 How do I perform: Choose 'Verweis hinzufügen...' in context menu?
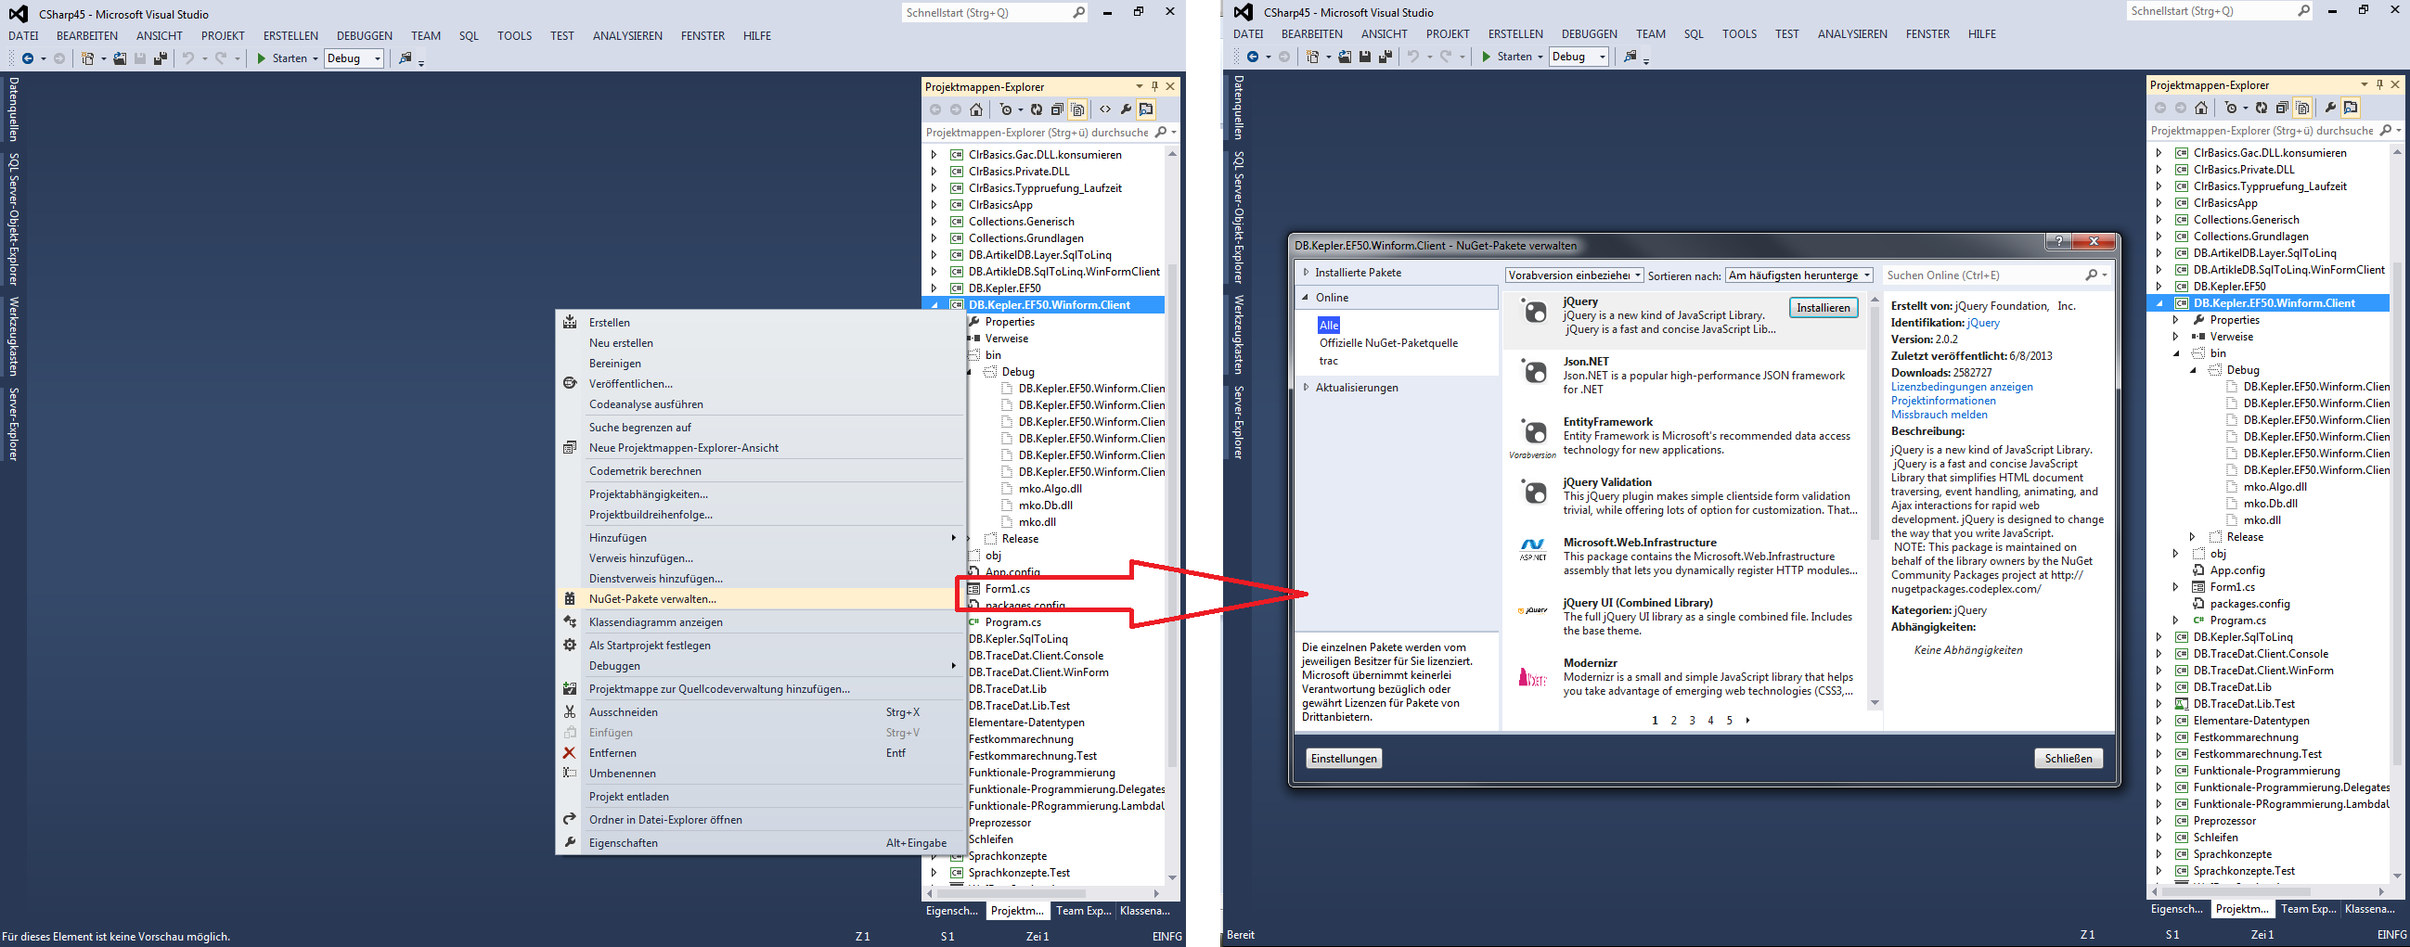point(760,558)
